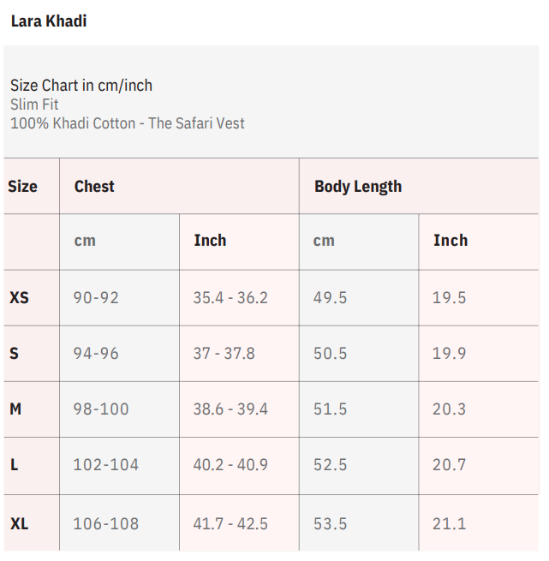Click the Size column header
Screen dimensions: 549x561
tap(23, 186)
